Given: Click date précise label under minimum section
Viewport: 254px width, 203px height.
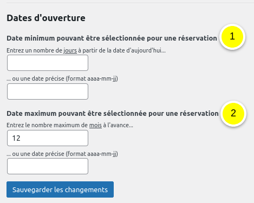Looking at the screenshot, I should point(62,78).
